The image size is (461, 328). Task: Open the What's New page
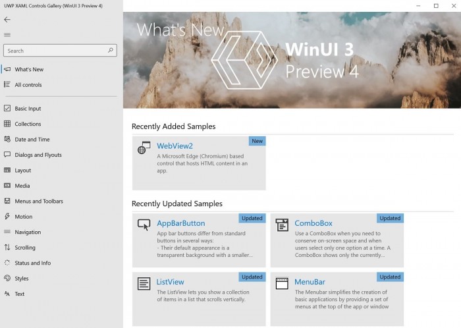(29, 69)
